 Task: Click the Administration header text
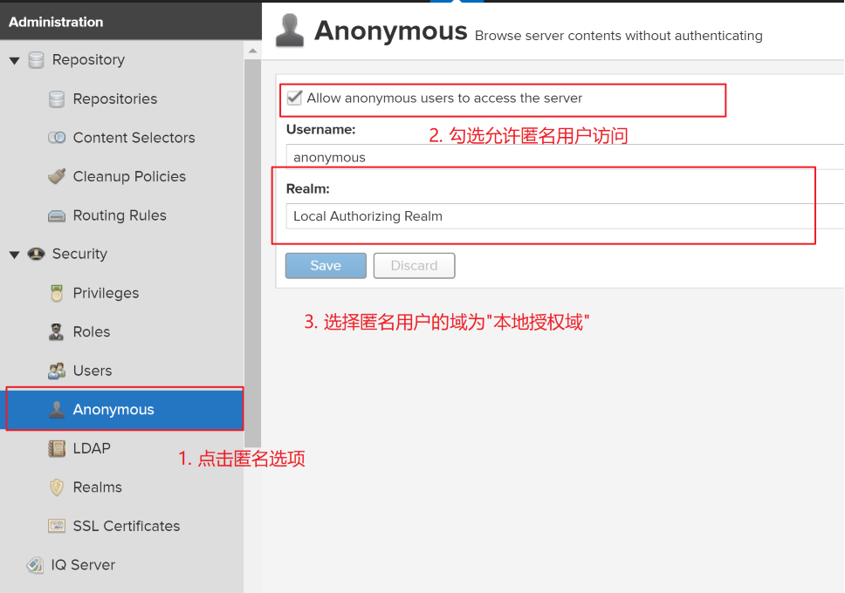[x=56, y=22]
